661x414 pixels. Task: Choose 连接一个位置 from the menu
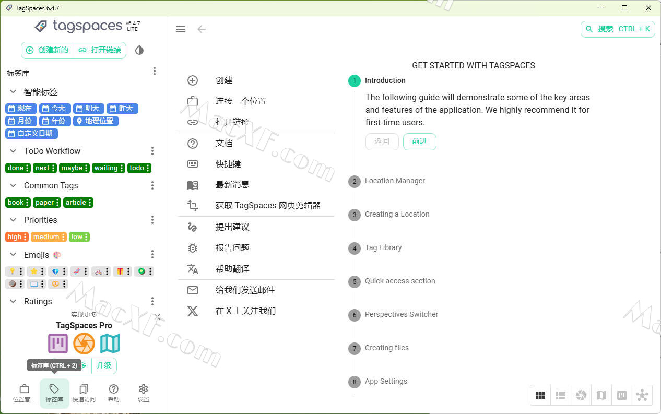click(x=256, y=101)
